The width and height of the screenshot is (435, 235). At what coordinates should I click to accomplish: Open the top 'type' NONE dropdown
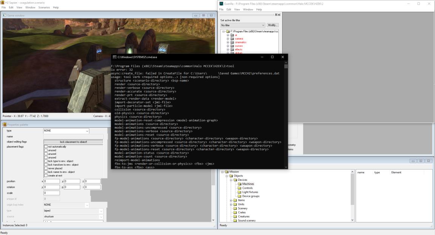pyautogui.click(x=87, y=131)
